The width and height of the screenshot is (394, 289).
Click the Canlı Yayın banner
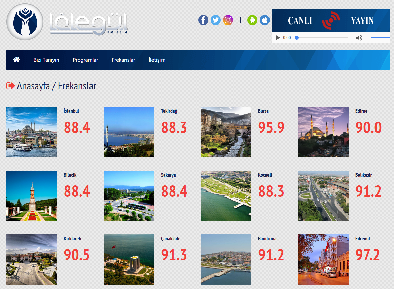pos(331,20)
